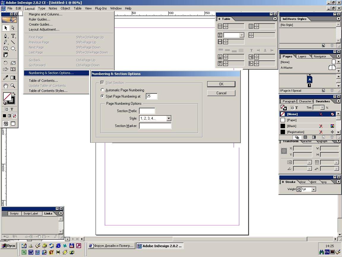Click Apply None button in toolbox
This screenshot has width=342, height=257.
(14, 116)
